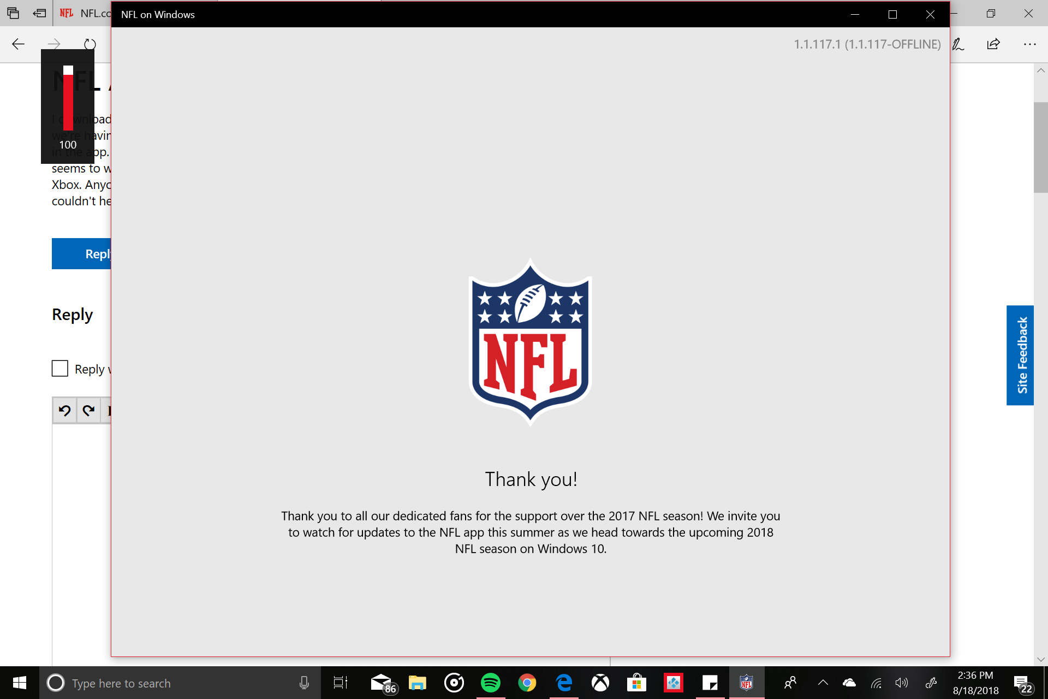Screen dimensions: 1048x699
Task: Open the Sticky Notes taskbar icon
Action: point(710,683)
